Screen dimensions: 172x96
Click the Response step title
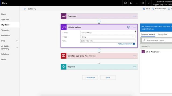[x=71, y=67]
